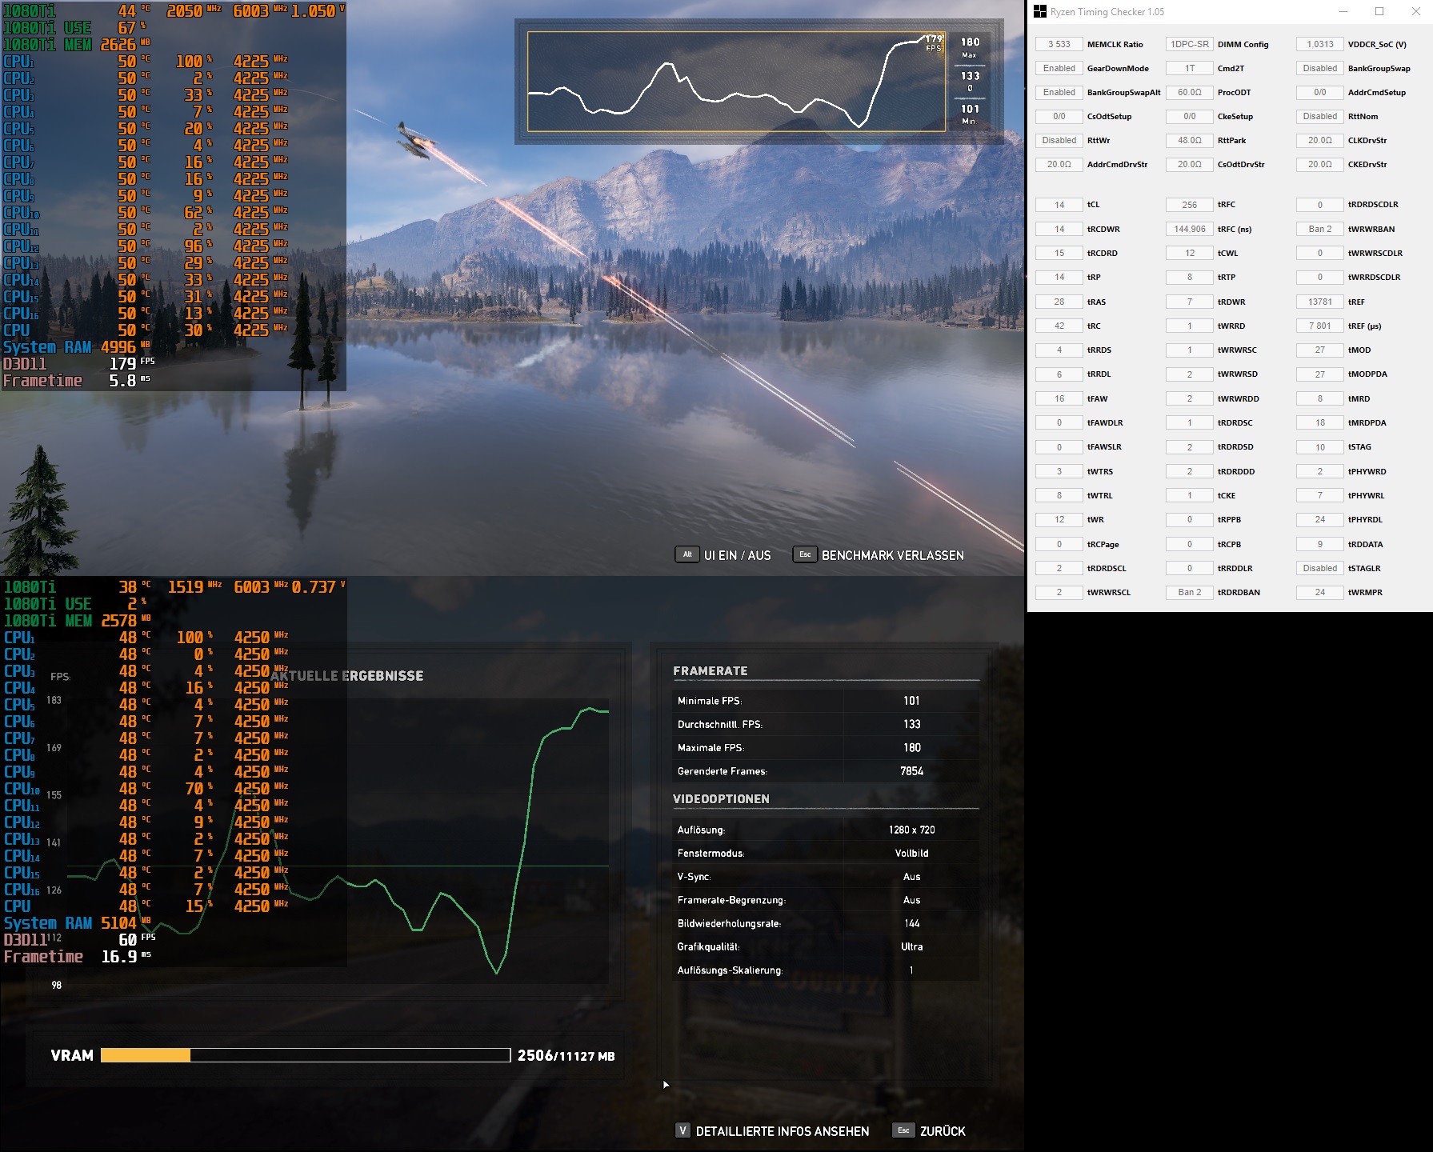Select the tCWL value field showing 12
The image size is (1433, 1152).
point(1190,253)
